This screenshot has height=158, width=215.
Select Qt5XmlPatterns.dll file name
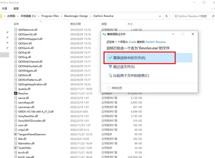click(30, 80)
